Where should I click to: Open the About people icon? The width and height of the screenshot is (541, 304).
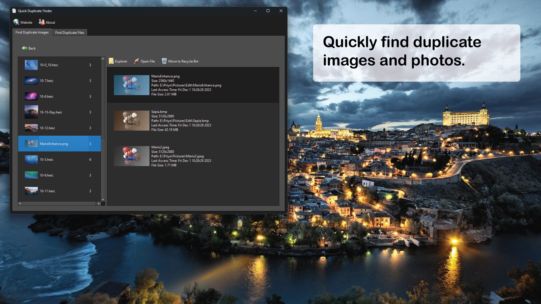[42, 22]
